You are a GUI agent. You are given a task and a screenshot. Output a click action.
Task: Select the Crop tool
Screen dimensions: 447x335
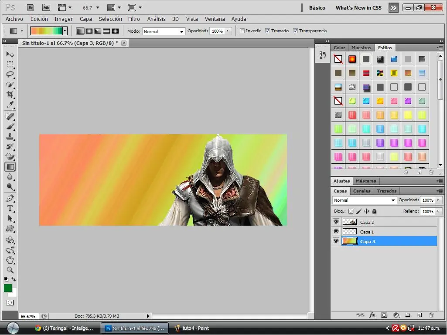[10, 94]
